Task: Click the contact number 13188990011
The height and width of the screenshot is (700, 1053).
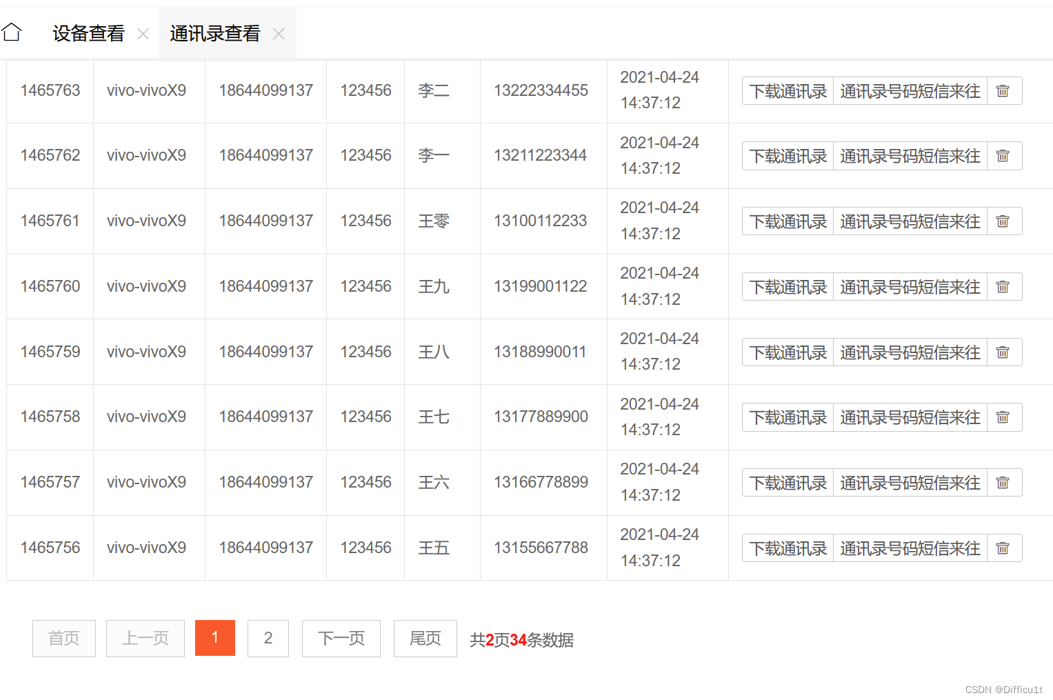Action: pyautogui.click(x=541, y=352)
